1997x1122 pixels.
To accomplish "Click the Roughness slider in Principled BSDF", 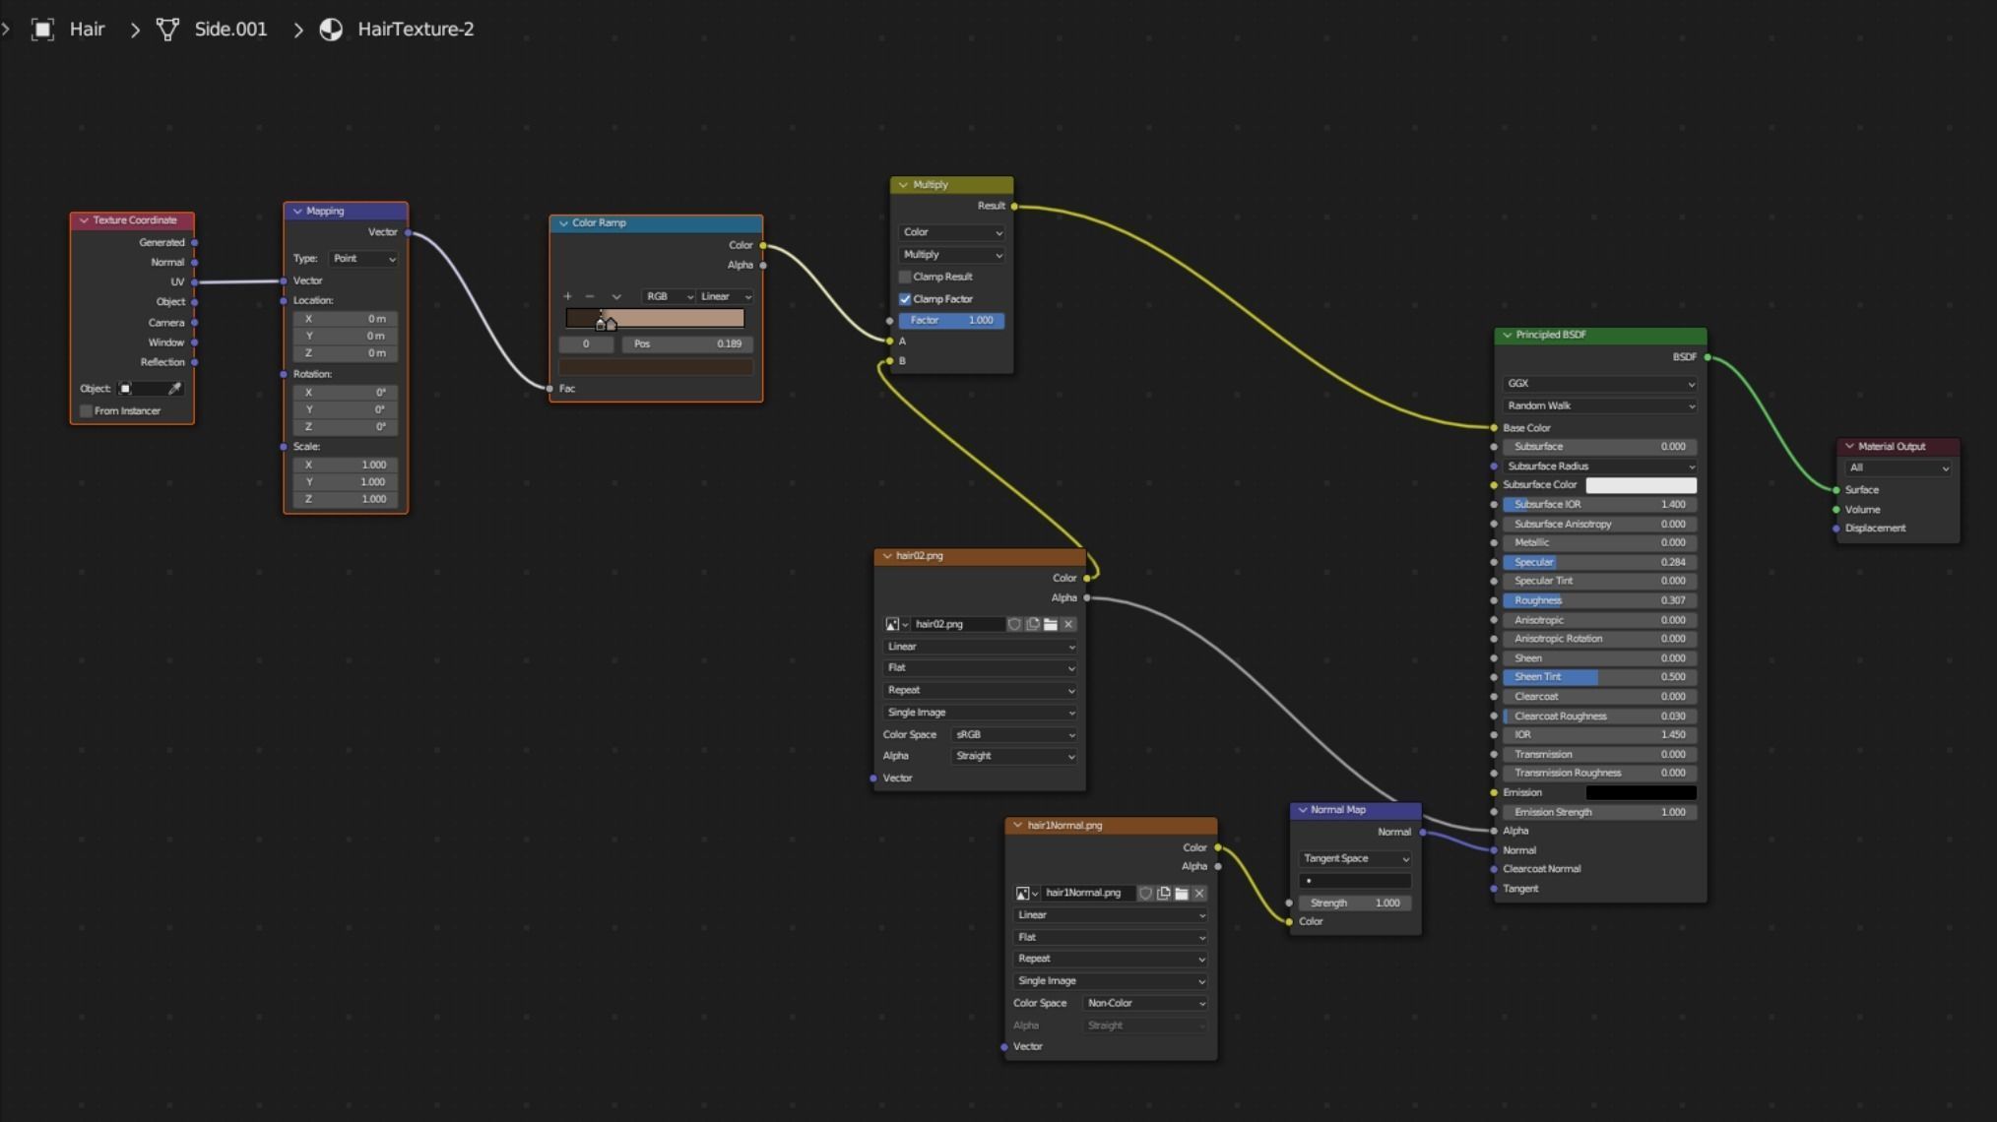I will [x=1599, y=600].
